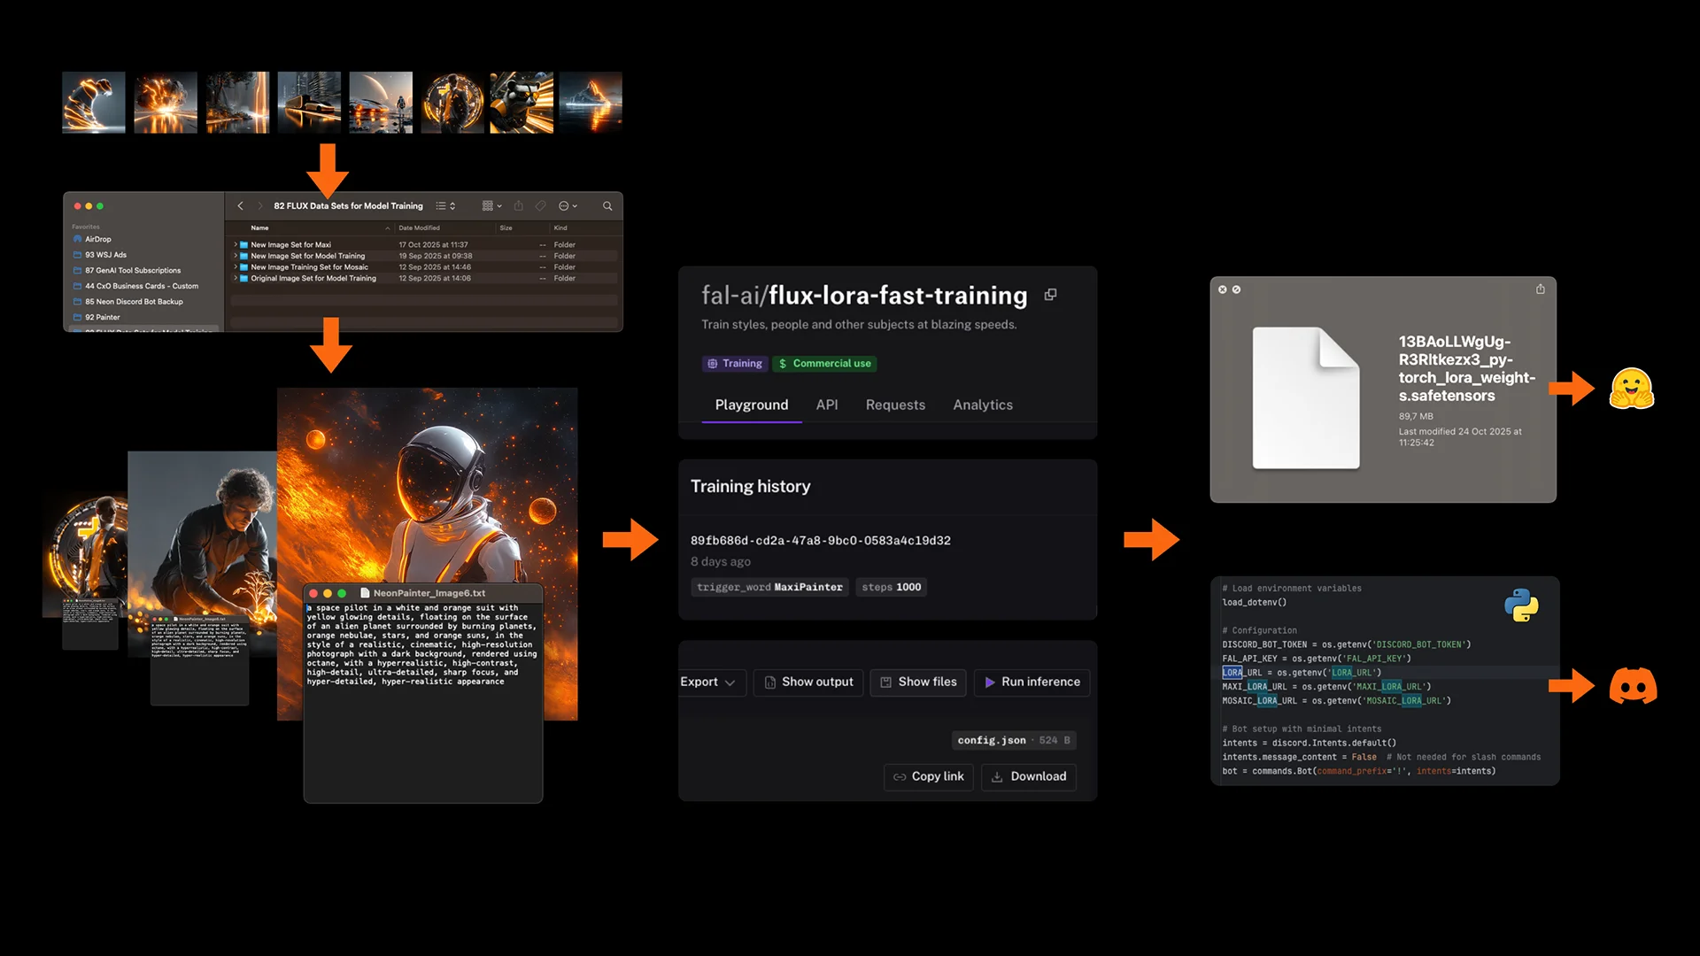Click the blank safetensors document icon
The height and width of the screenshot is (956, 1700).
(x=1306, y=397)
